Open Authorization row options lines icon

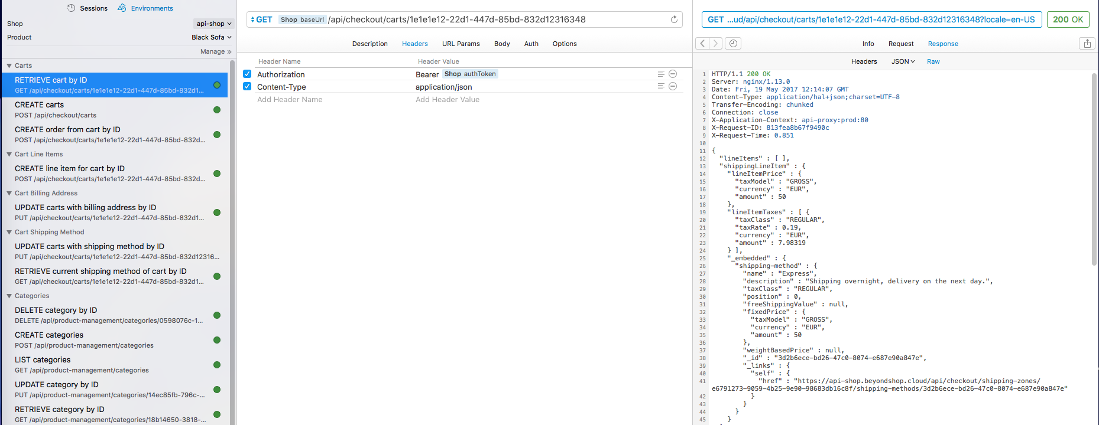coord(661,74)
